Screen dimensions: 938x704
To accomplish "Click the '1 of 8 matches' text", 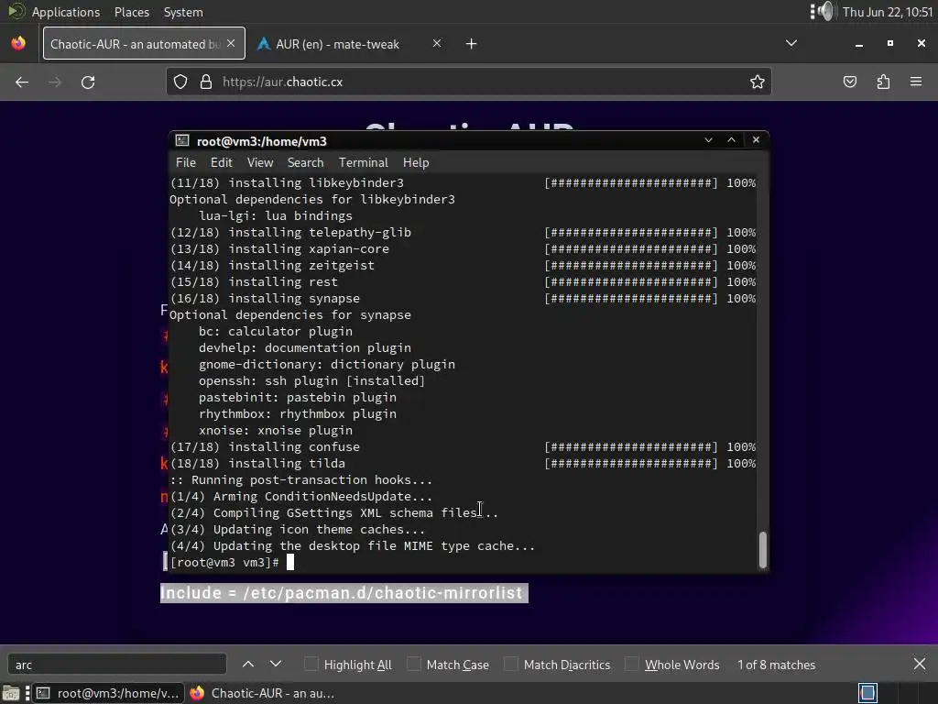I will tap(776, 665).
